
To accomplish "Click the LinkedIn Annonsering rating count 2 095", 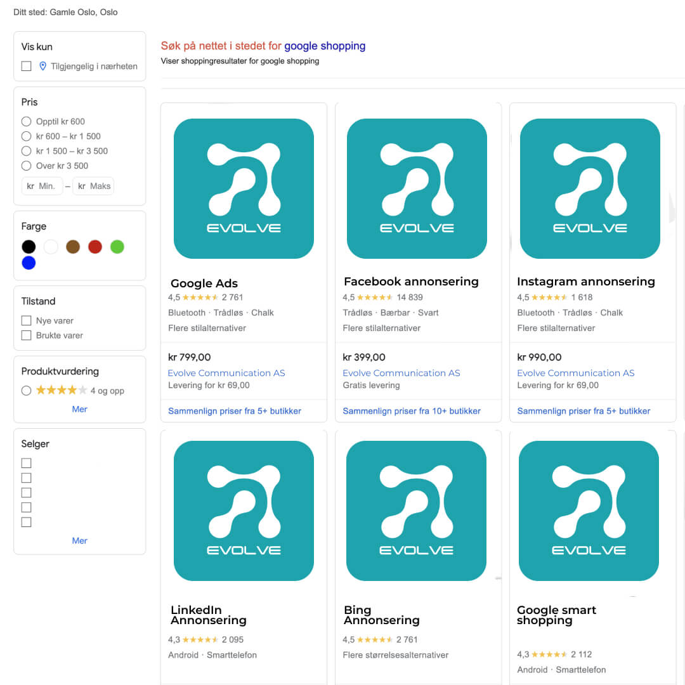I will tap(232, 639).
